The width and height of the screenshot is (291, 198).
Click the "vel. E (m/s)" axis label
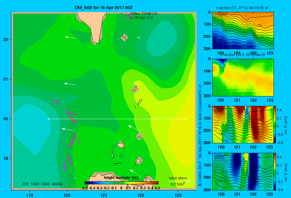tap(286, 173)
